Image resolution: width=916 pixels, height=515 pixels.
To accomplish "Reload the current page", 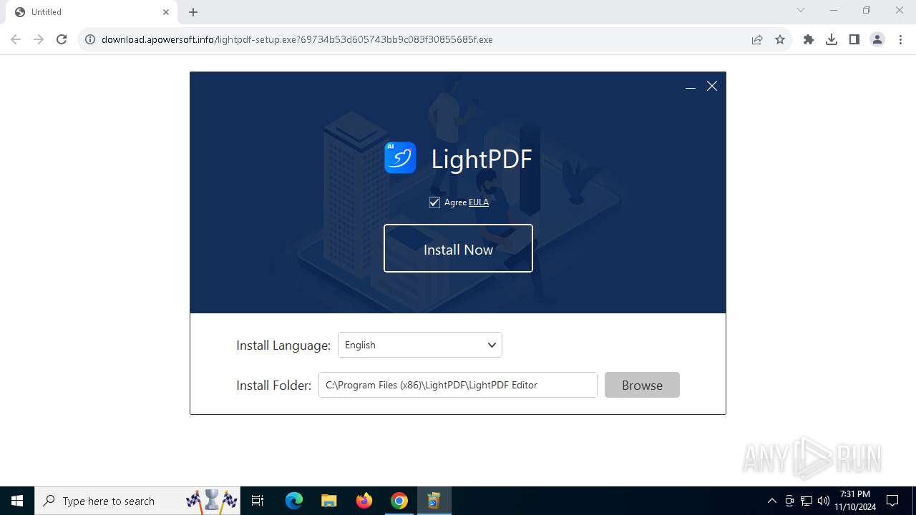I will click(x=62, y=39).
